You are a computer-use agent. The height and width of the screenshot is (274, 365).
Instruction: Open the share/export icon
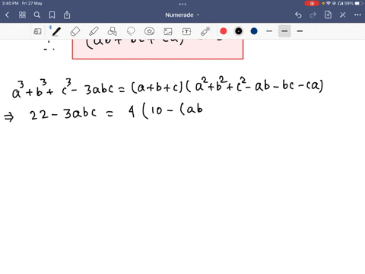[x=67, y=15]
